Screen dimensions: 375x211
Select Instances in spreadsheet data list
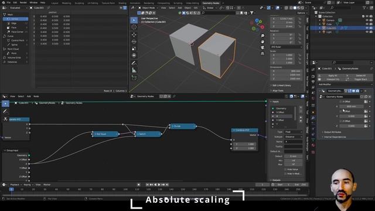(15, 62)
